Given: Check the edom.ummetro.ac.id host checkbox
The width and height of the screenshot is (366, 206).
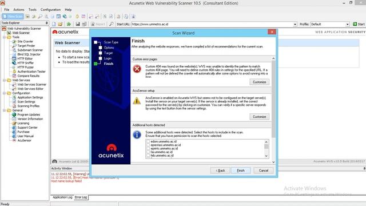Looking at the screenshot, I should point(148,141).
